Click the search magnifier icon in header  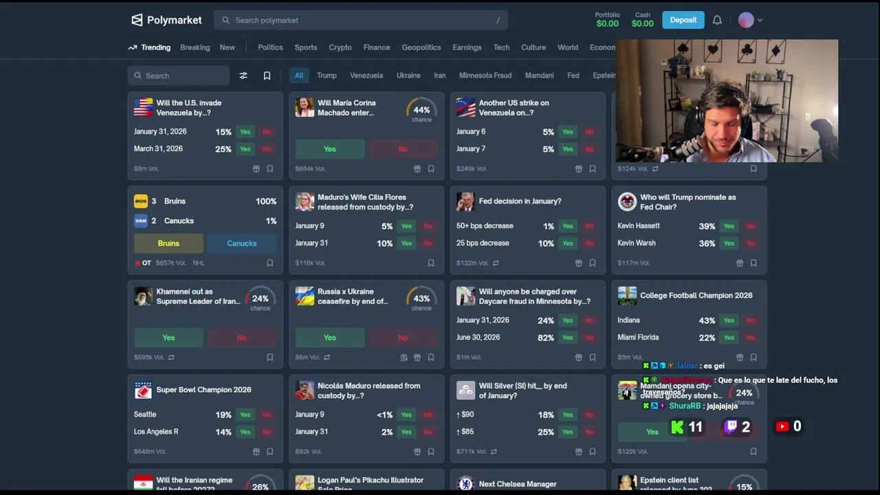point(225,20)
